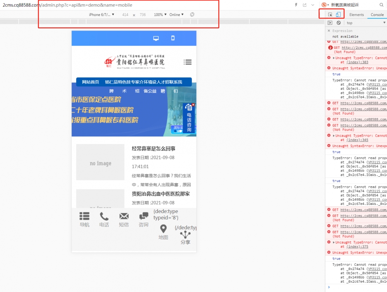The width and height of the screenshot is (387, 292).
Task: Open source link (index):303
Action: tap(357, 62)
